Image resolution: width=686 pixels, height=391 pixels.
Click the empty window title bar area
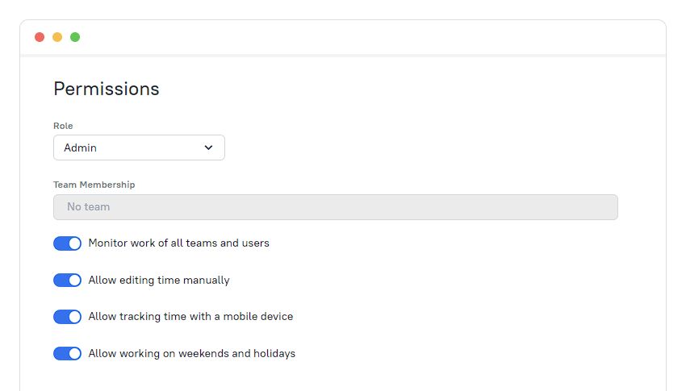372,37
